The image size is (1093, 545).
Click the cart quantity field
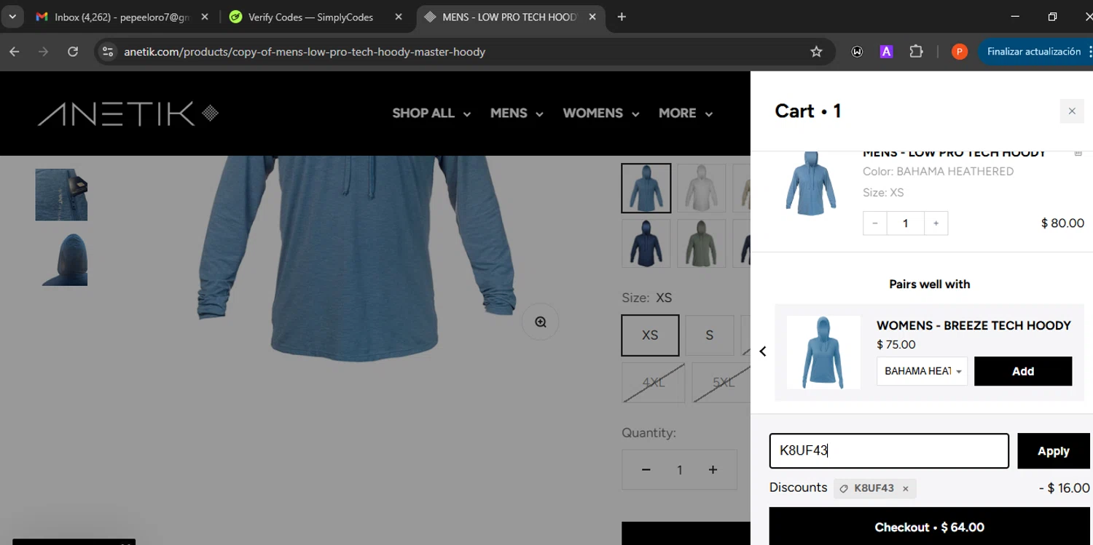pyautogui.click(x=906, y=223)
